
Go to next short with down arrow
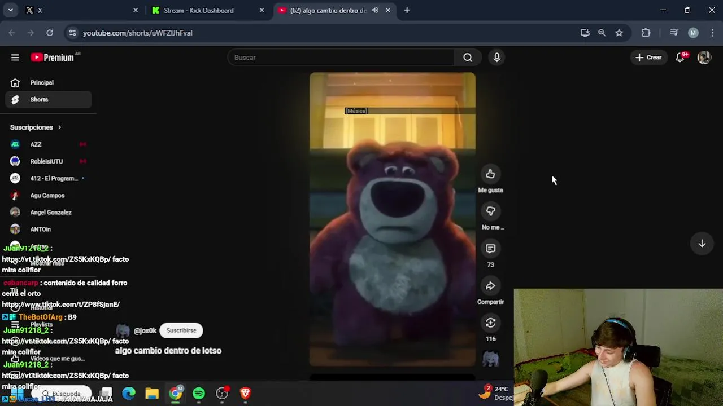click(702, 244)
